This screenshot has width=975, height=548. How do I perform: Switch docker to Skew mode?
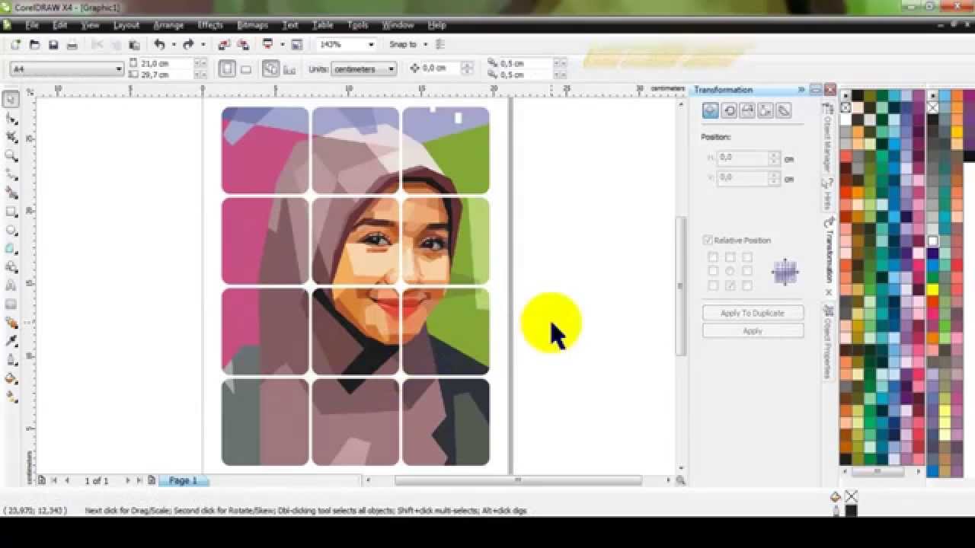[x=784, y=111]
